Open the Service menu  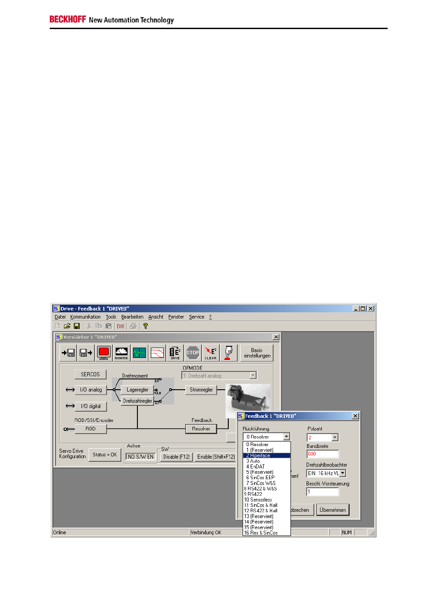(196, 317)
